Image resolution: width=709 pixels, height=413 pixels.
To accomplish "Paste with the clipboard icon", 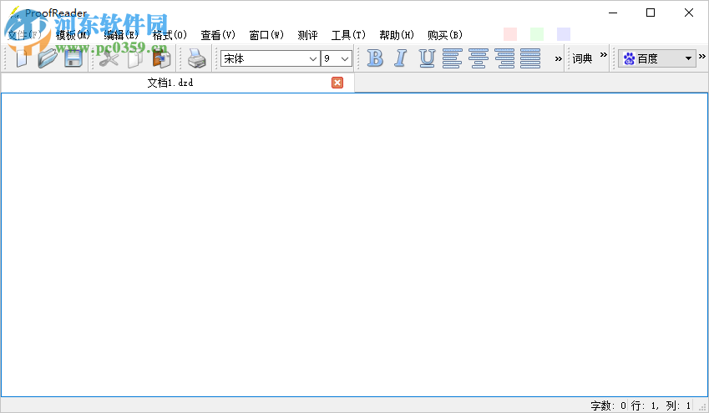I will pos(161,58).
